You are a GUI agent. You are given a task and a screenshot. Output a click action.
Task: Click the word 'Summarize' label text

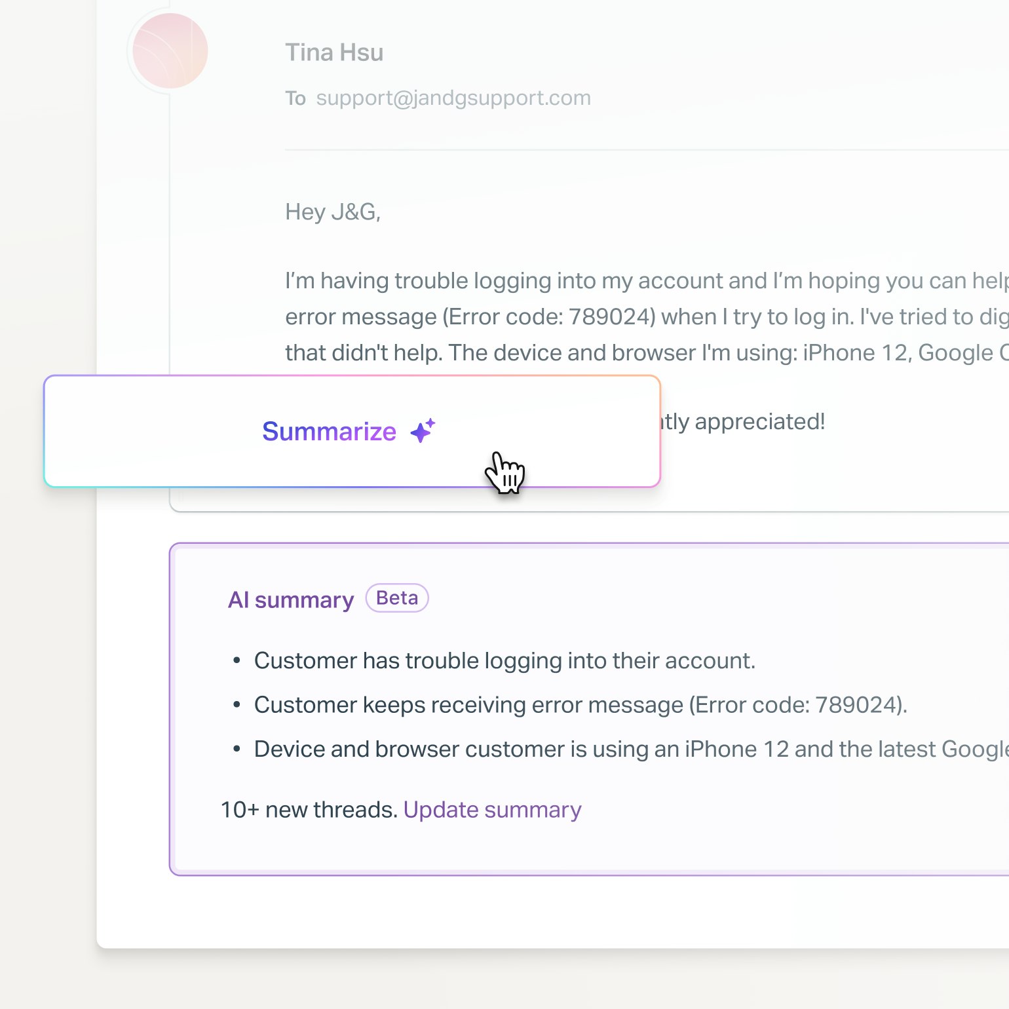coord(329,431)
